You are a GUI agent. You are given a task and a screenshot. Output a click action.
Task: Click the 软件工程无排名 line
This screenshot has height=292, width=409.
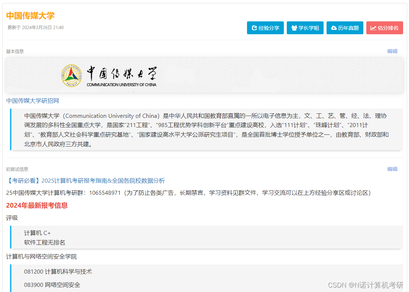tap(45, 242)
